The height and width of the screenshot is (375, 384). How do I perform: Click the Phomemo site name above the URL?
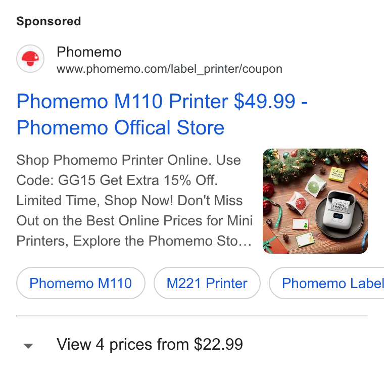tap(89, 52)
